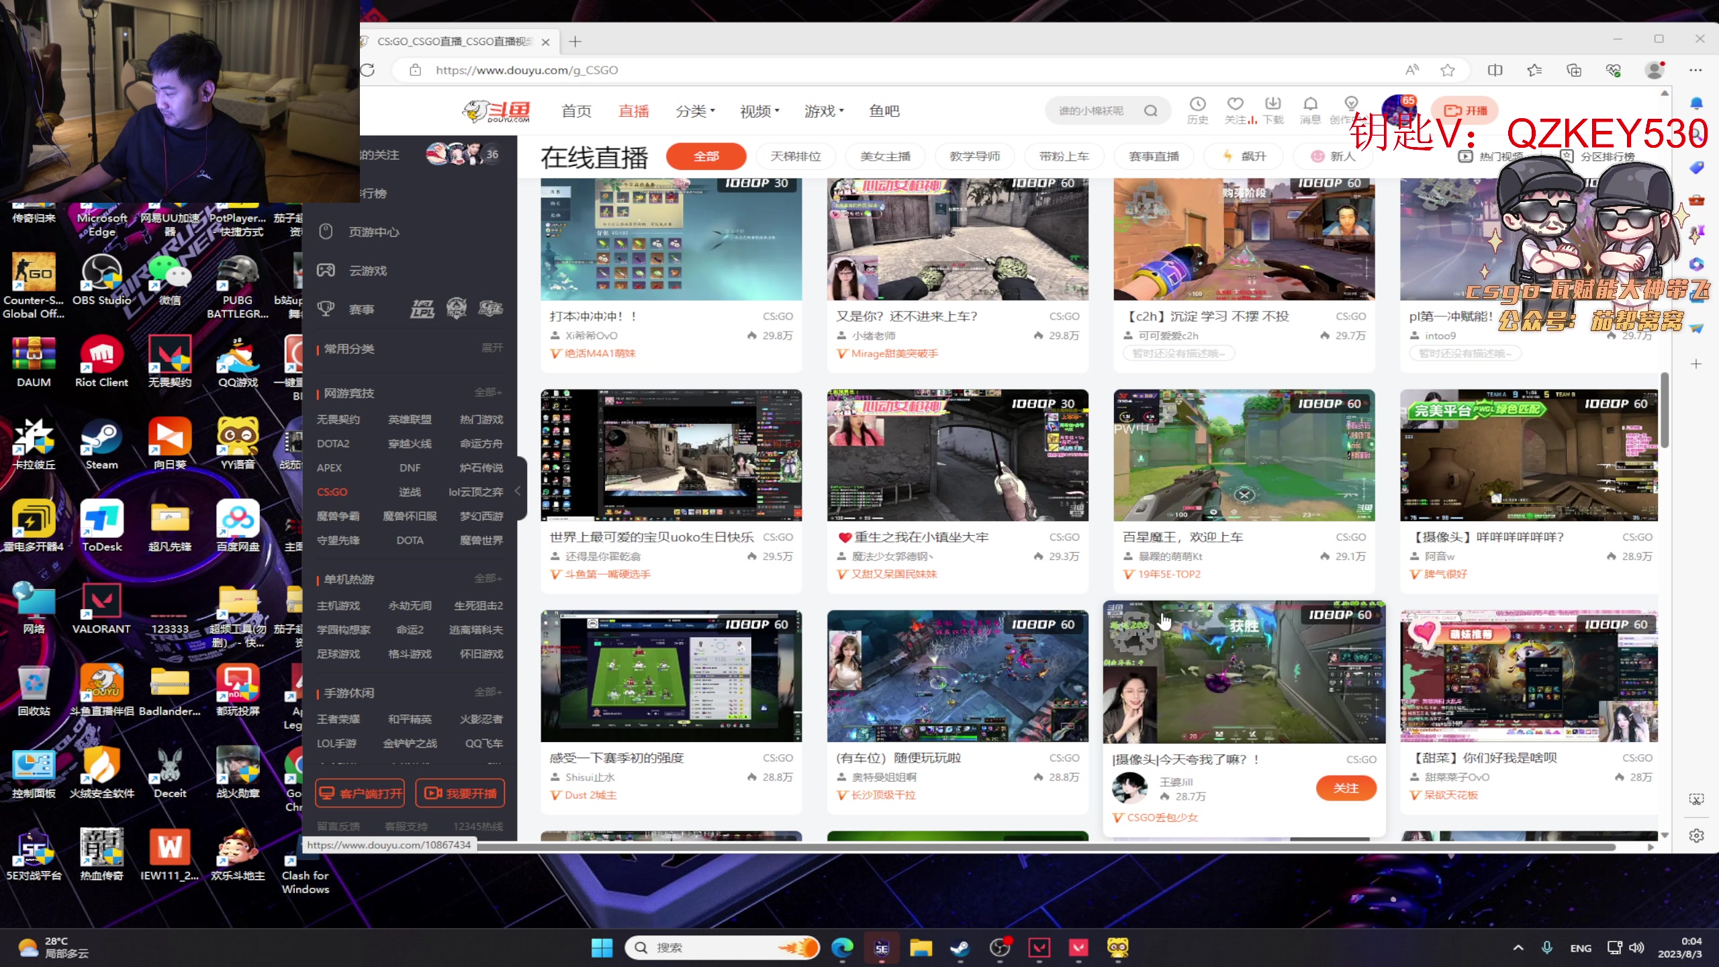
Task: Open Steam from the taskbar
Action: [960, 948]
